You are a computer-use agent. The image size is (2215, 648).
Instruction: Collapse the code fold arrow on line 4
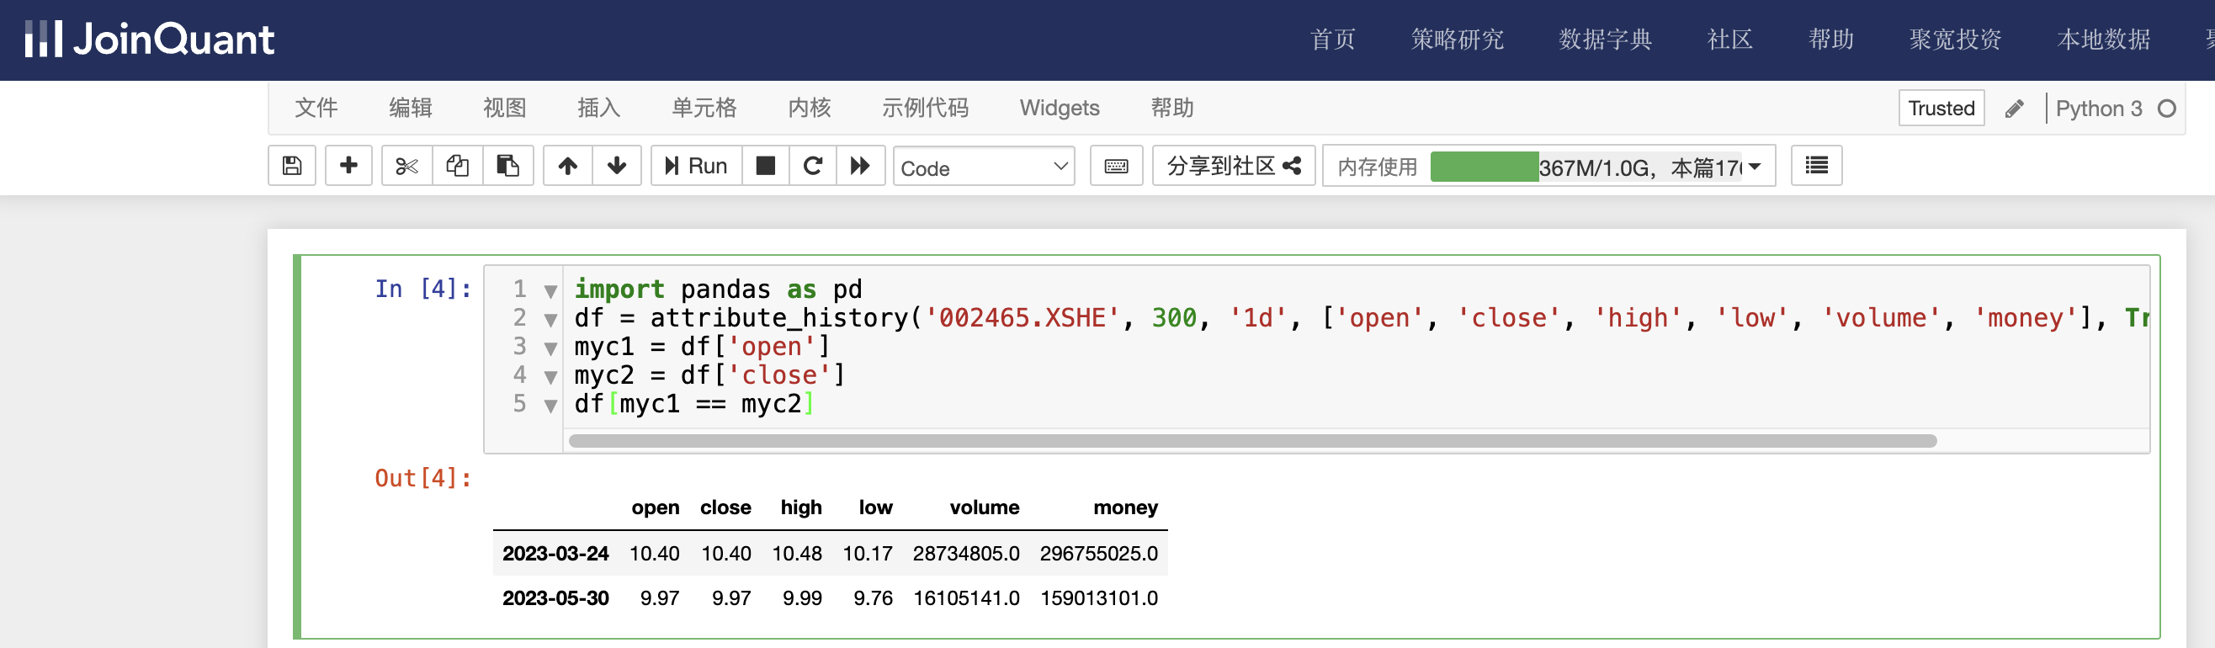pos(551,377)
